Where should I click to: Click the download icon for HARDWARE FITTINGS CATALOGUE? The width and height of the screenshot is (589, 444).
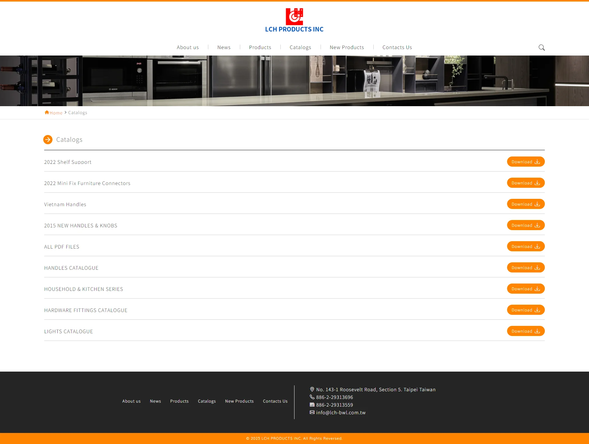tap(538, 310)
